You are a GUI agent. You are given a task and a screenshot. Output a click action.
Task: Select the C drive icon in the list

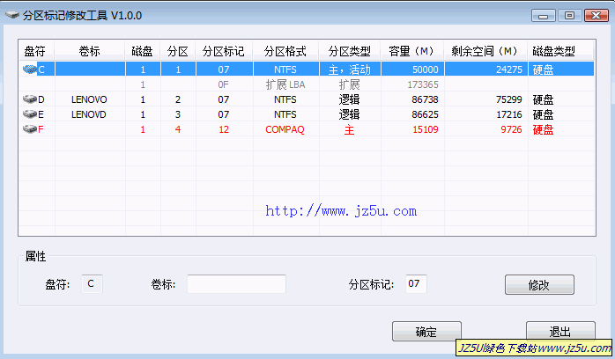(x=30, y=70)
